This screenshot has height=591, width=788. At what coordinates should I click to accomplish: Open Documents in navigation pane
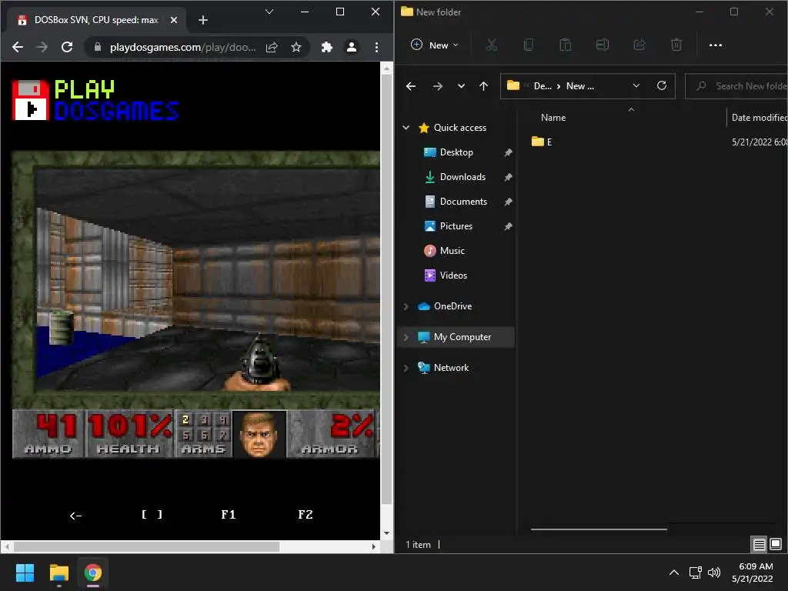(463, 202)
